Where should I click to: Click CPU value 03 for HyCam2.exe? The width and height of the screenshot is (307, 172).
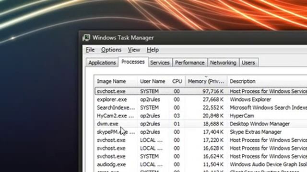click(x=177, y=116)
